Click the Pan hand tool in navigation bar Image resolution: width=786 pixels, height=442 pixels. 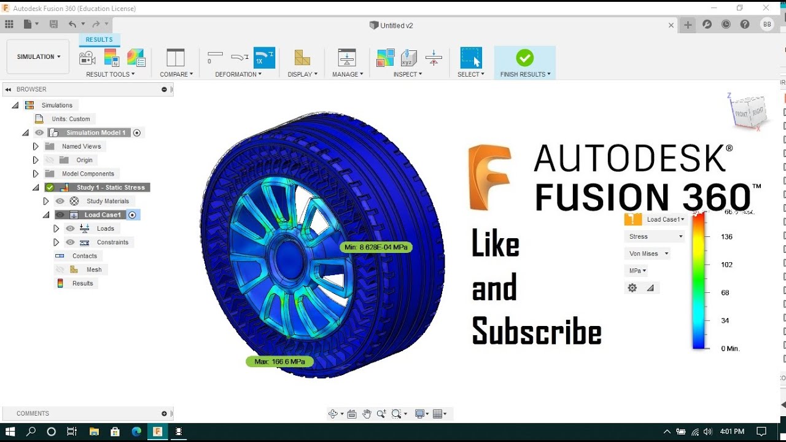367,414
